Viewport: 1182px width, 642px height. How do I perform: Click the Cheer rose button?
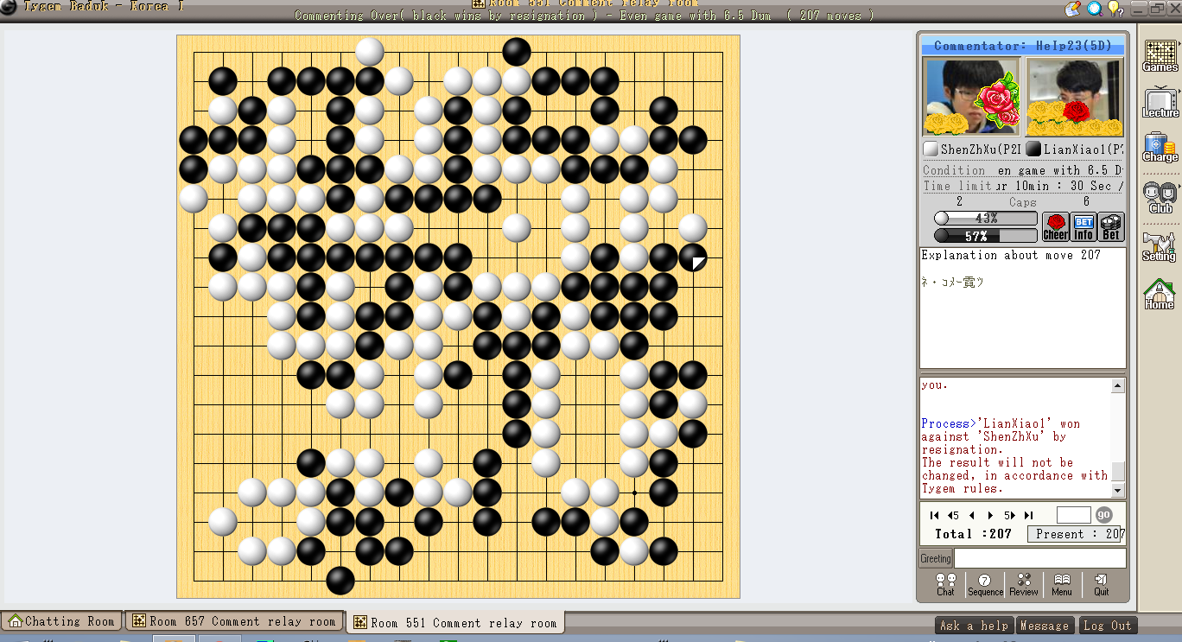click(1056, 227)
